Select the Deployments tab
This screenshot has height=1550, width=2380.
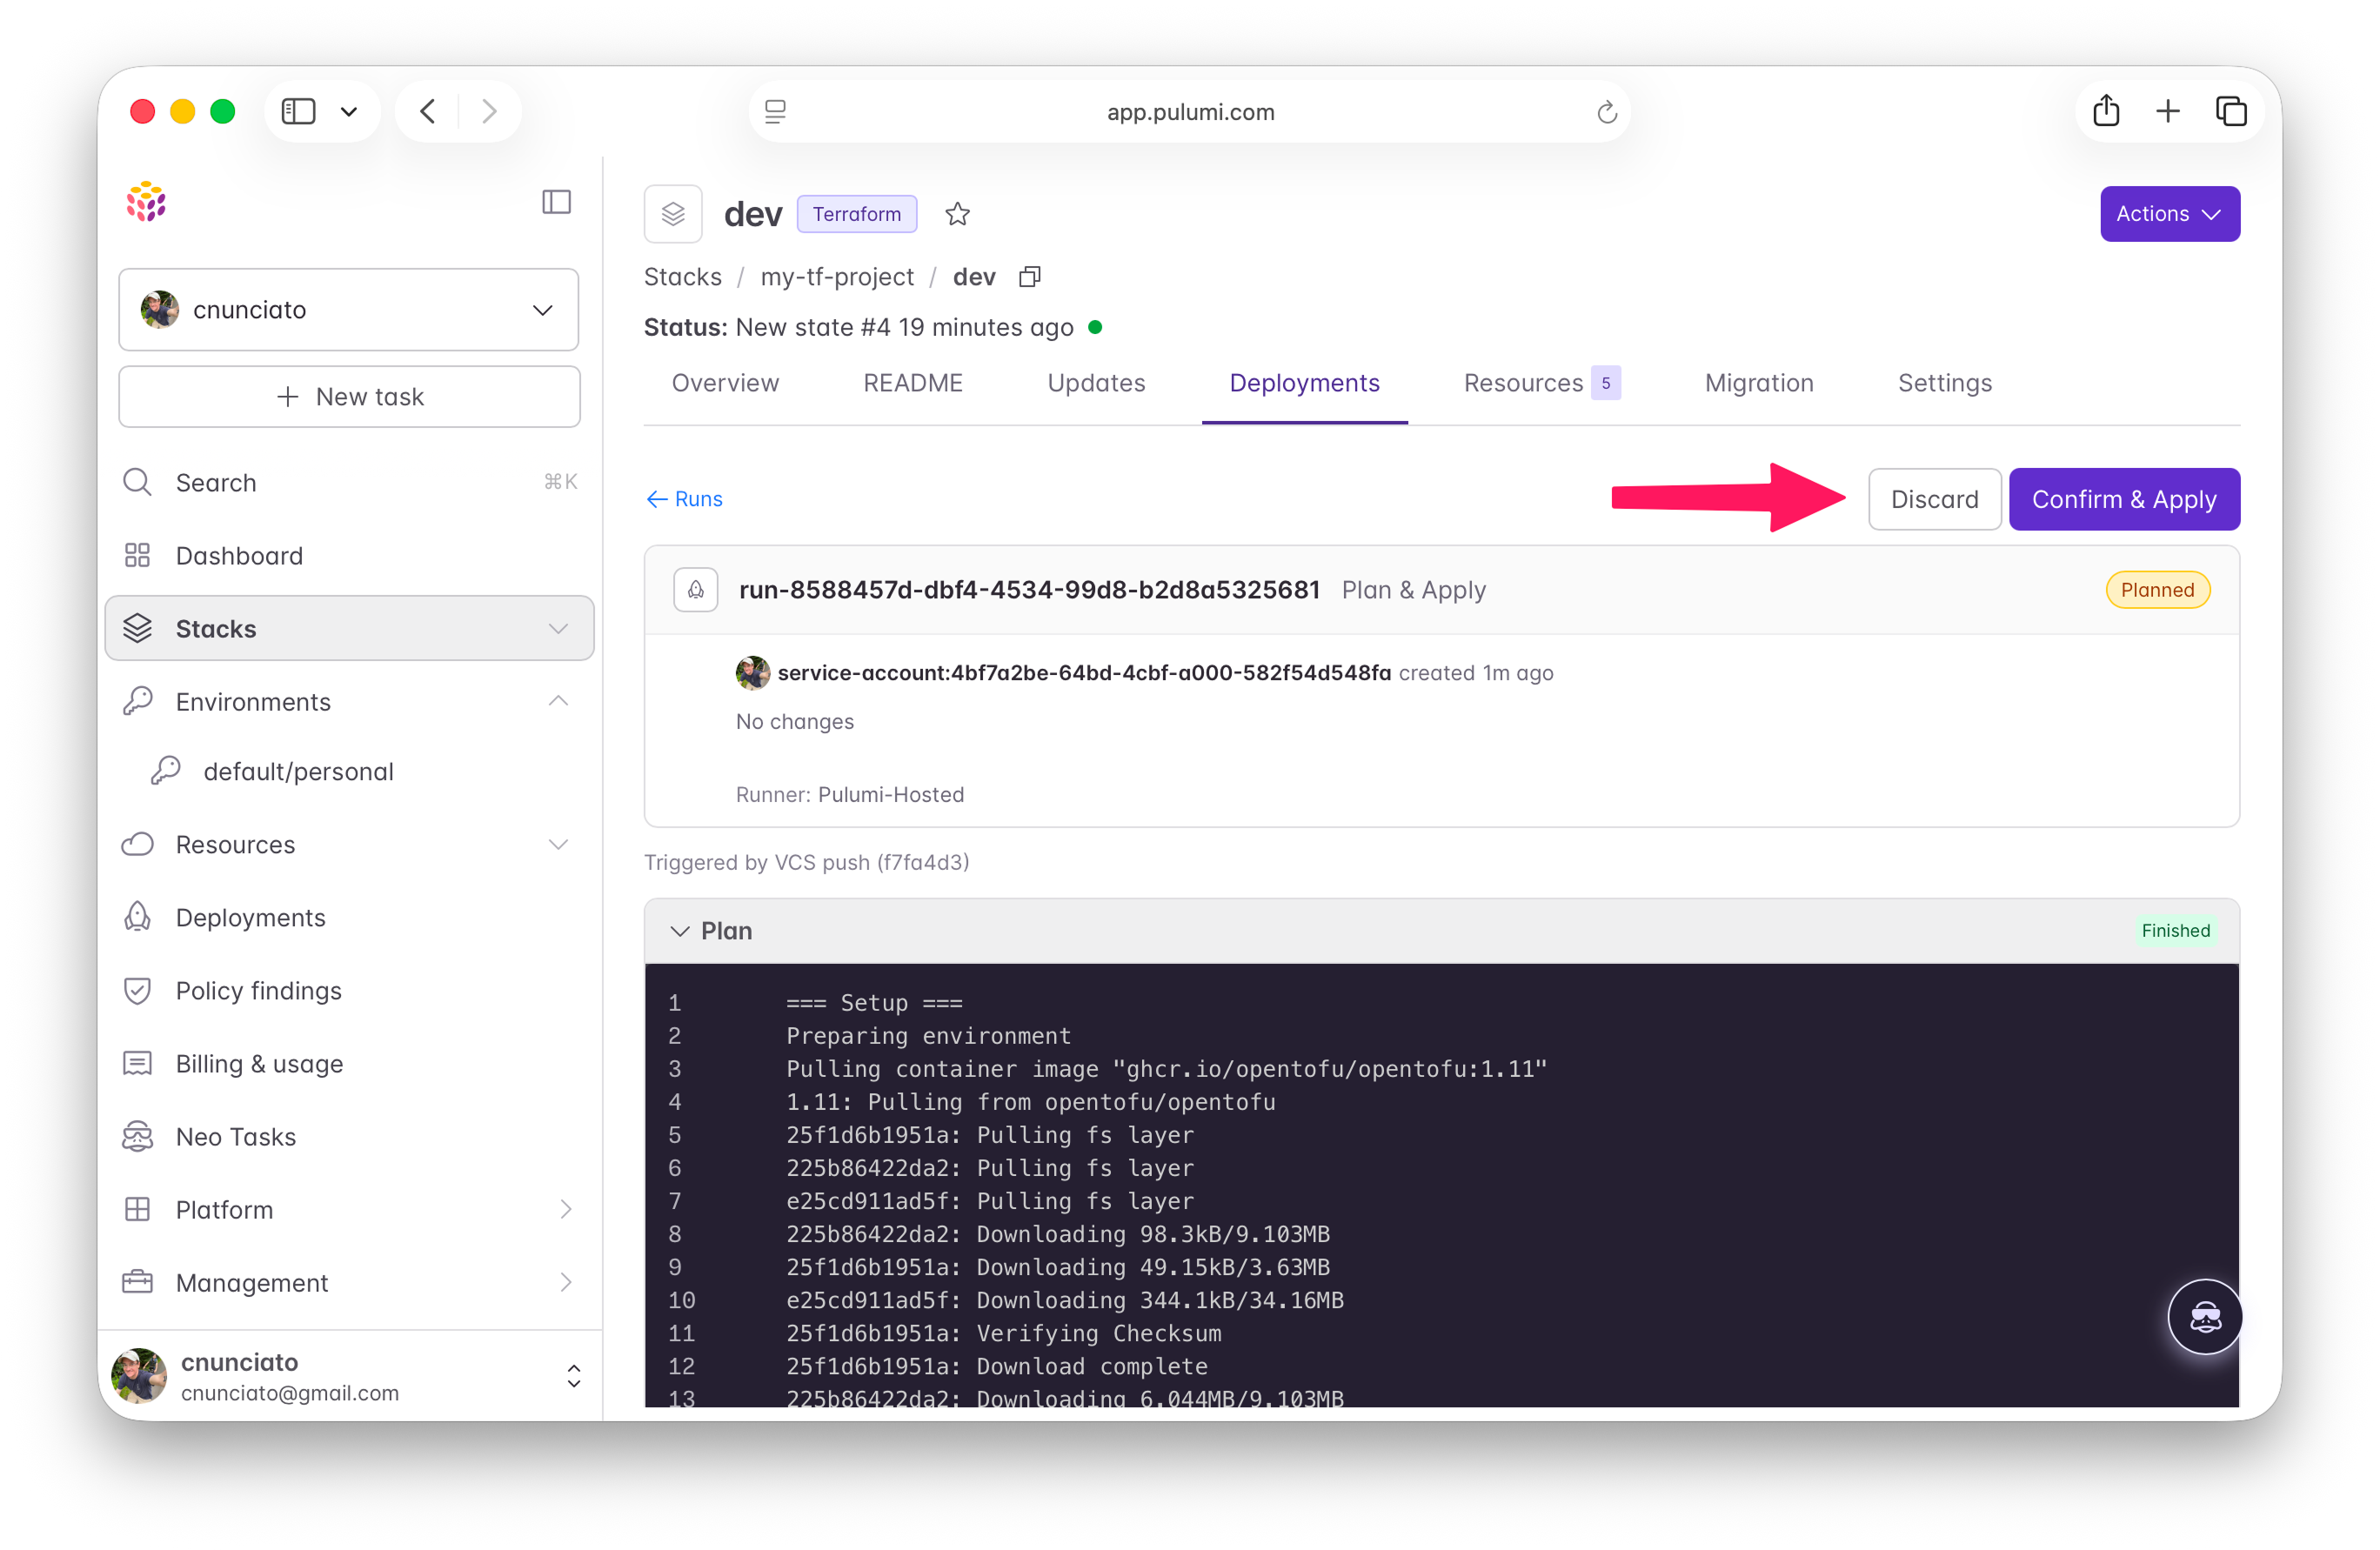pyautogui.click(x=1304, y=383)
